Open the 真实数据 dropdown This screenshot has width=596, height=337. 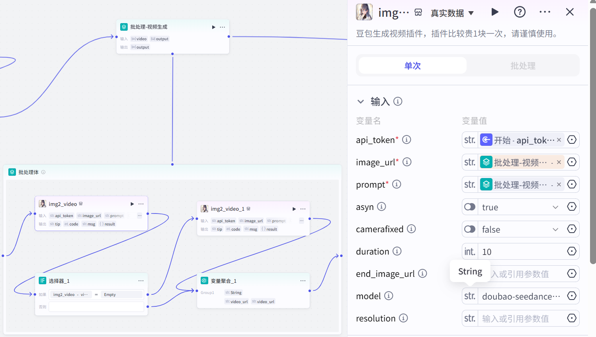[452, 12]
